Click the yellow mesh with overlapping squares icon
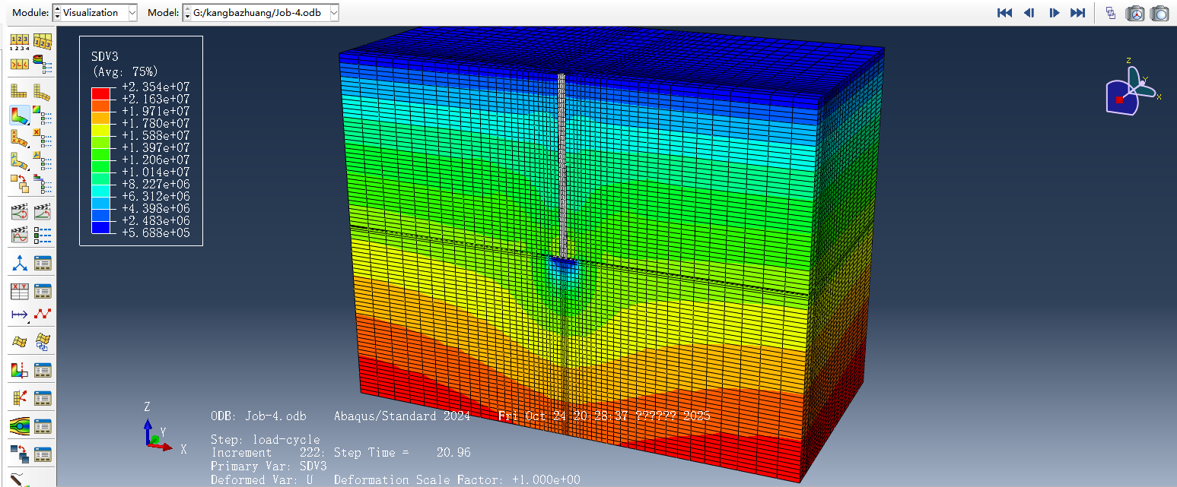The height and width of the screenshot is (487, 1177). click(x=43, y=342)
